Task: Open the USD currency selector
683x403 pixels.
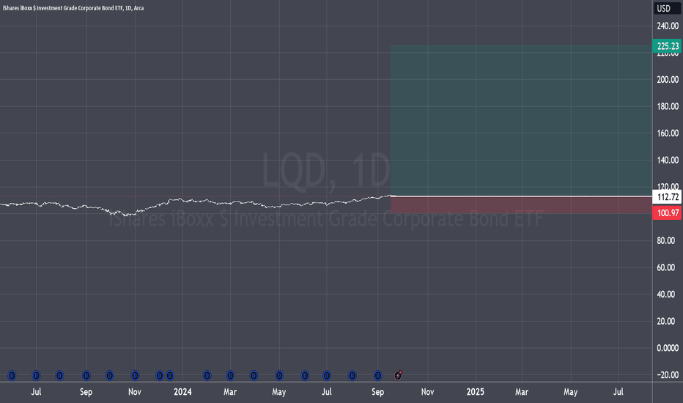Action: [667, 8]
